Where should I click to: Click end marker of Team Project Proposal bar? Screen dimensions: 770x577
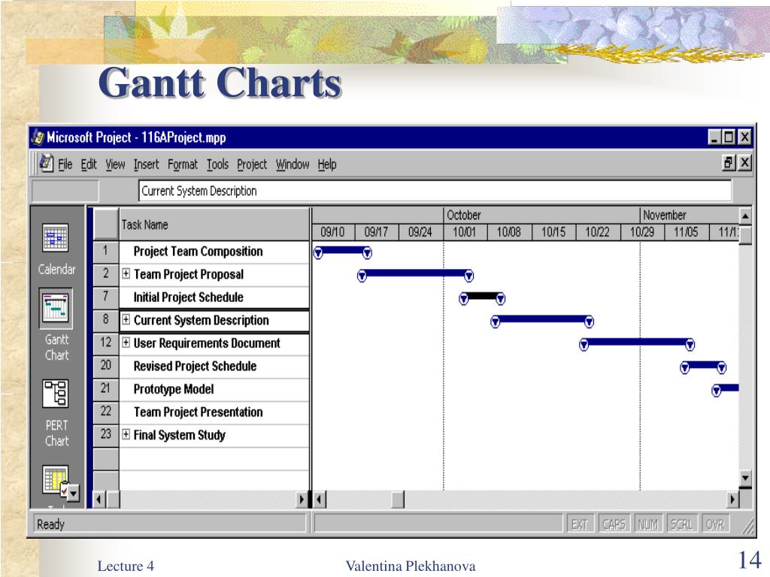click(x=469, y=276)
